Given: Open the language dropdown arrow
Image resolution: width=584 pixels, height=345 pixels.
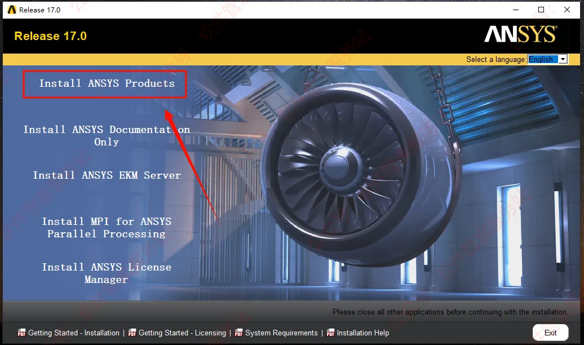Looking at the screenshot, I should (563, 59).
